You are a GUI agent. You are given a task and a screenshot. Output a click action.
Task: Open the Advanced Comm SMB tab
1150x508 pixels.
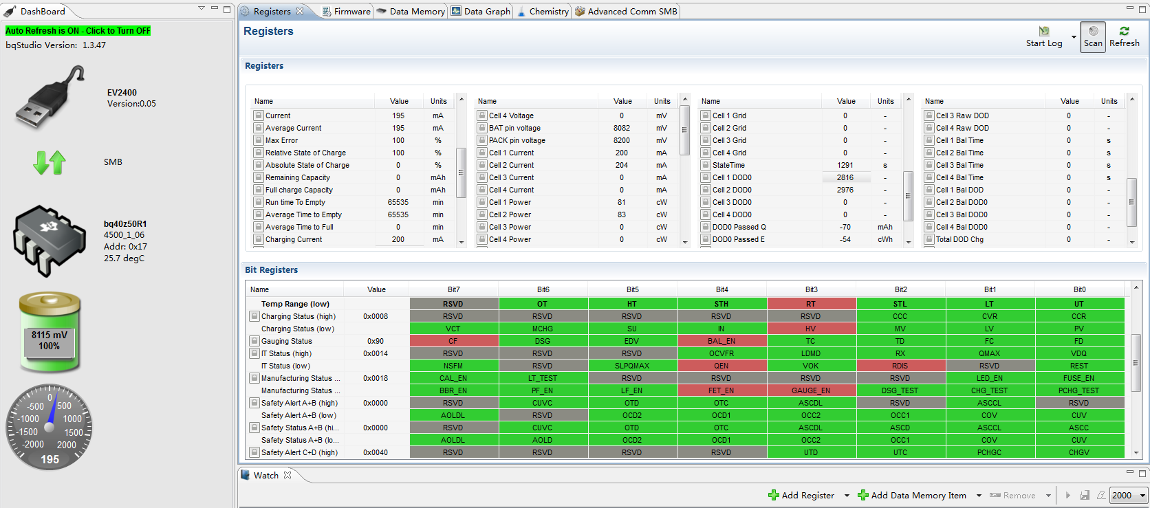point(626,11)
